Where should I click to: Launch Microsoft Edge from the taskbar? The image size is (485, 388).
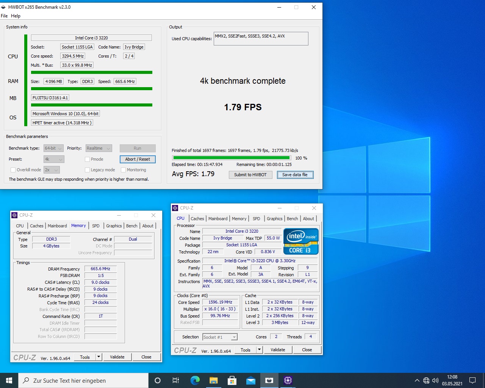point(195,380)
